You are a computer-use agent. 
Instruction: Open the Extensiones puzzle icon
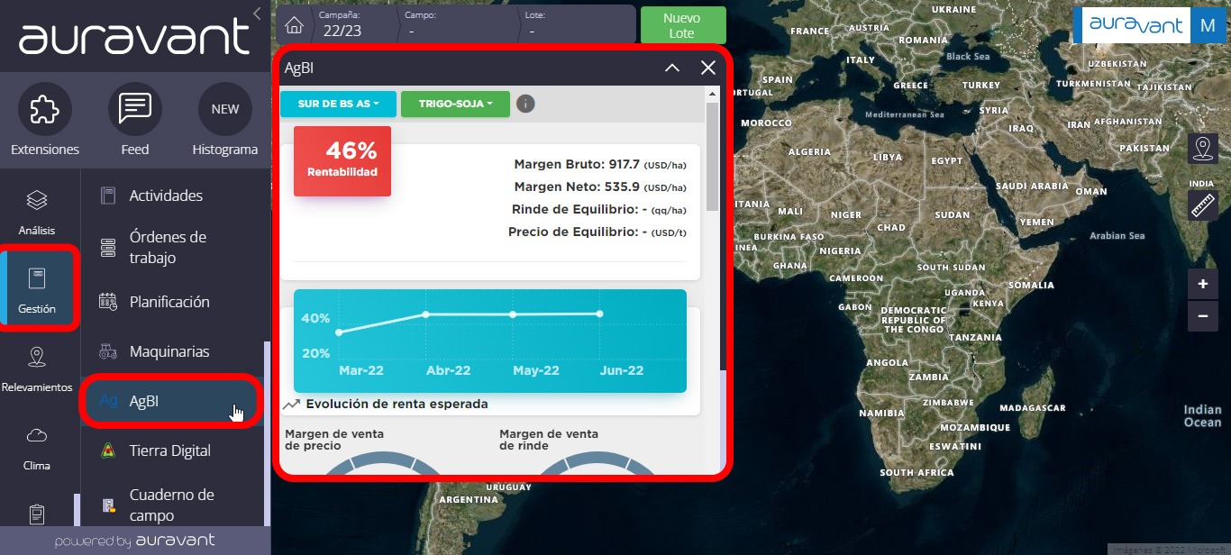point(45,109)
